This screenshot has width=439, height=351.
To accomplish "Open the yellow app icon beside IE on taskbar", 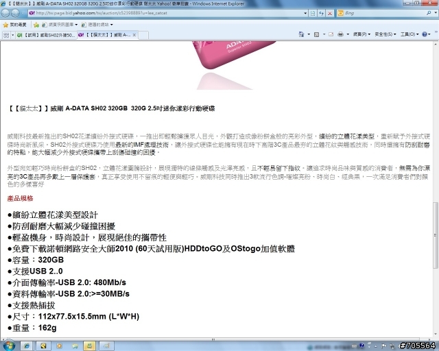I will tap(43, 346).
